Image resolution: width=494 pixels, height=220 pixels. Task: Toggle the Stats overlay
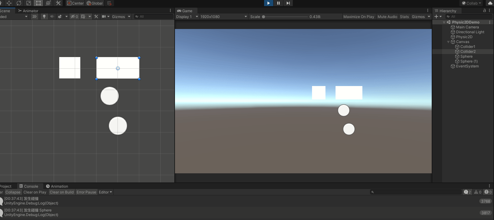(405, 16)
